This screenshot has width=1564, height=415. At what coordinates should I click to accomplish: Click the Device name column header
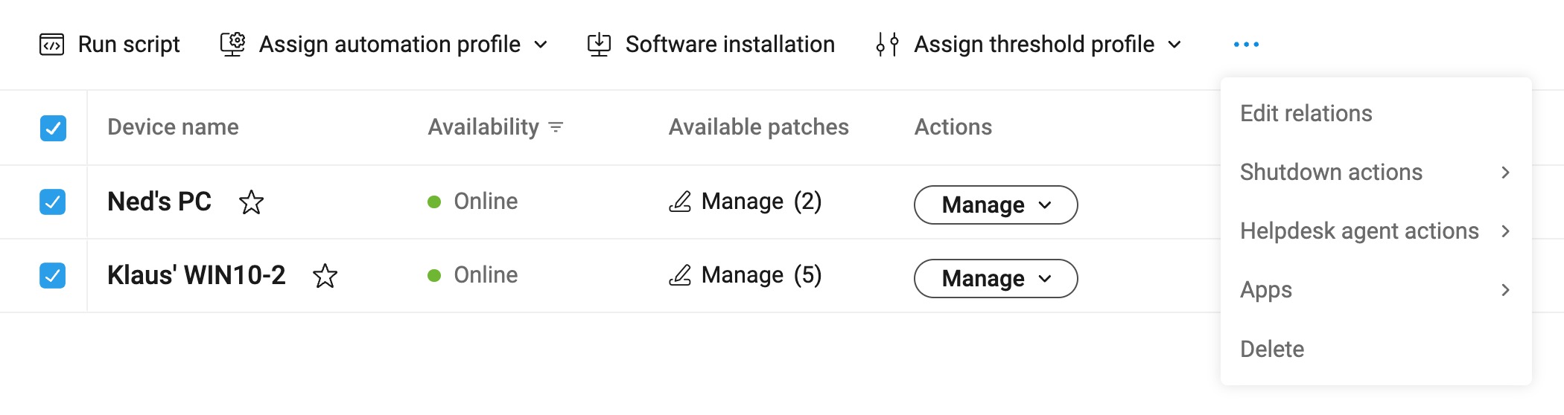click(x=173, y=127)
